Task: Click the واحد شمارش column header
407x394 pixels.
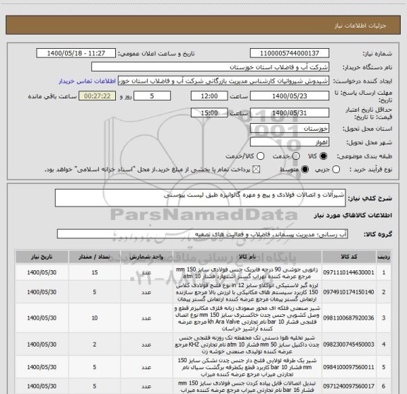Action: [146, 257]
